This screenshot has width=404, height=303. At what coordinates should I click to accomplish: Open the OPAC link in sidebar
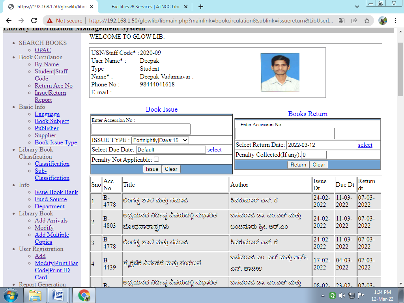(43, 50)
